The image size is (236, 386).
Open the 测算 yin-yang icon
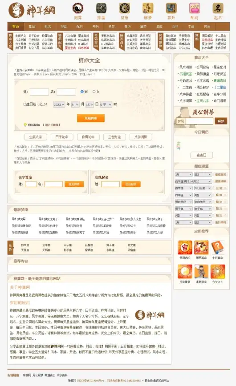pos(77,8)
